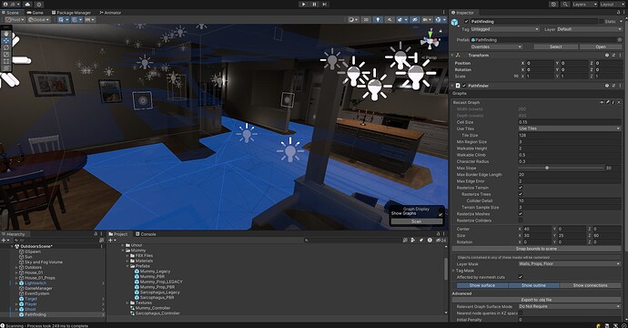
Task: Disable the Rasterize Meshes checkbox
Action: tap(521, 214)
